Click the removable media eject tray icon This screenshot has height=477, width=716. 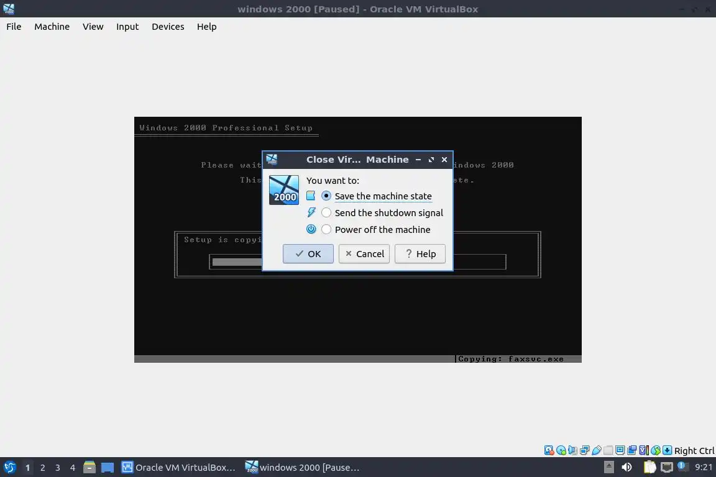[608, 467]
